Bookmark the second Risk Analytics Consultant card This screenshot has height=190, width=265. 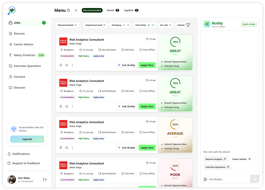pyautogui.click(x=61, y=106)
